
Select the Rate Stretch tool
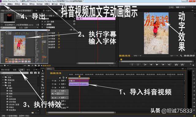click(x=43, y=82)
